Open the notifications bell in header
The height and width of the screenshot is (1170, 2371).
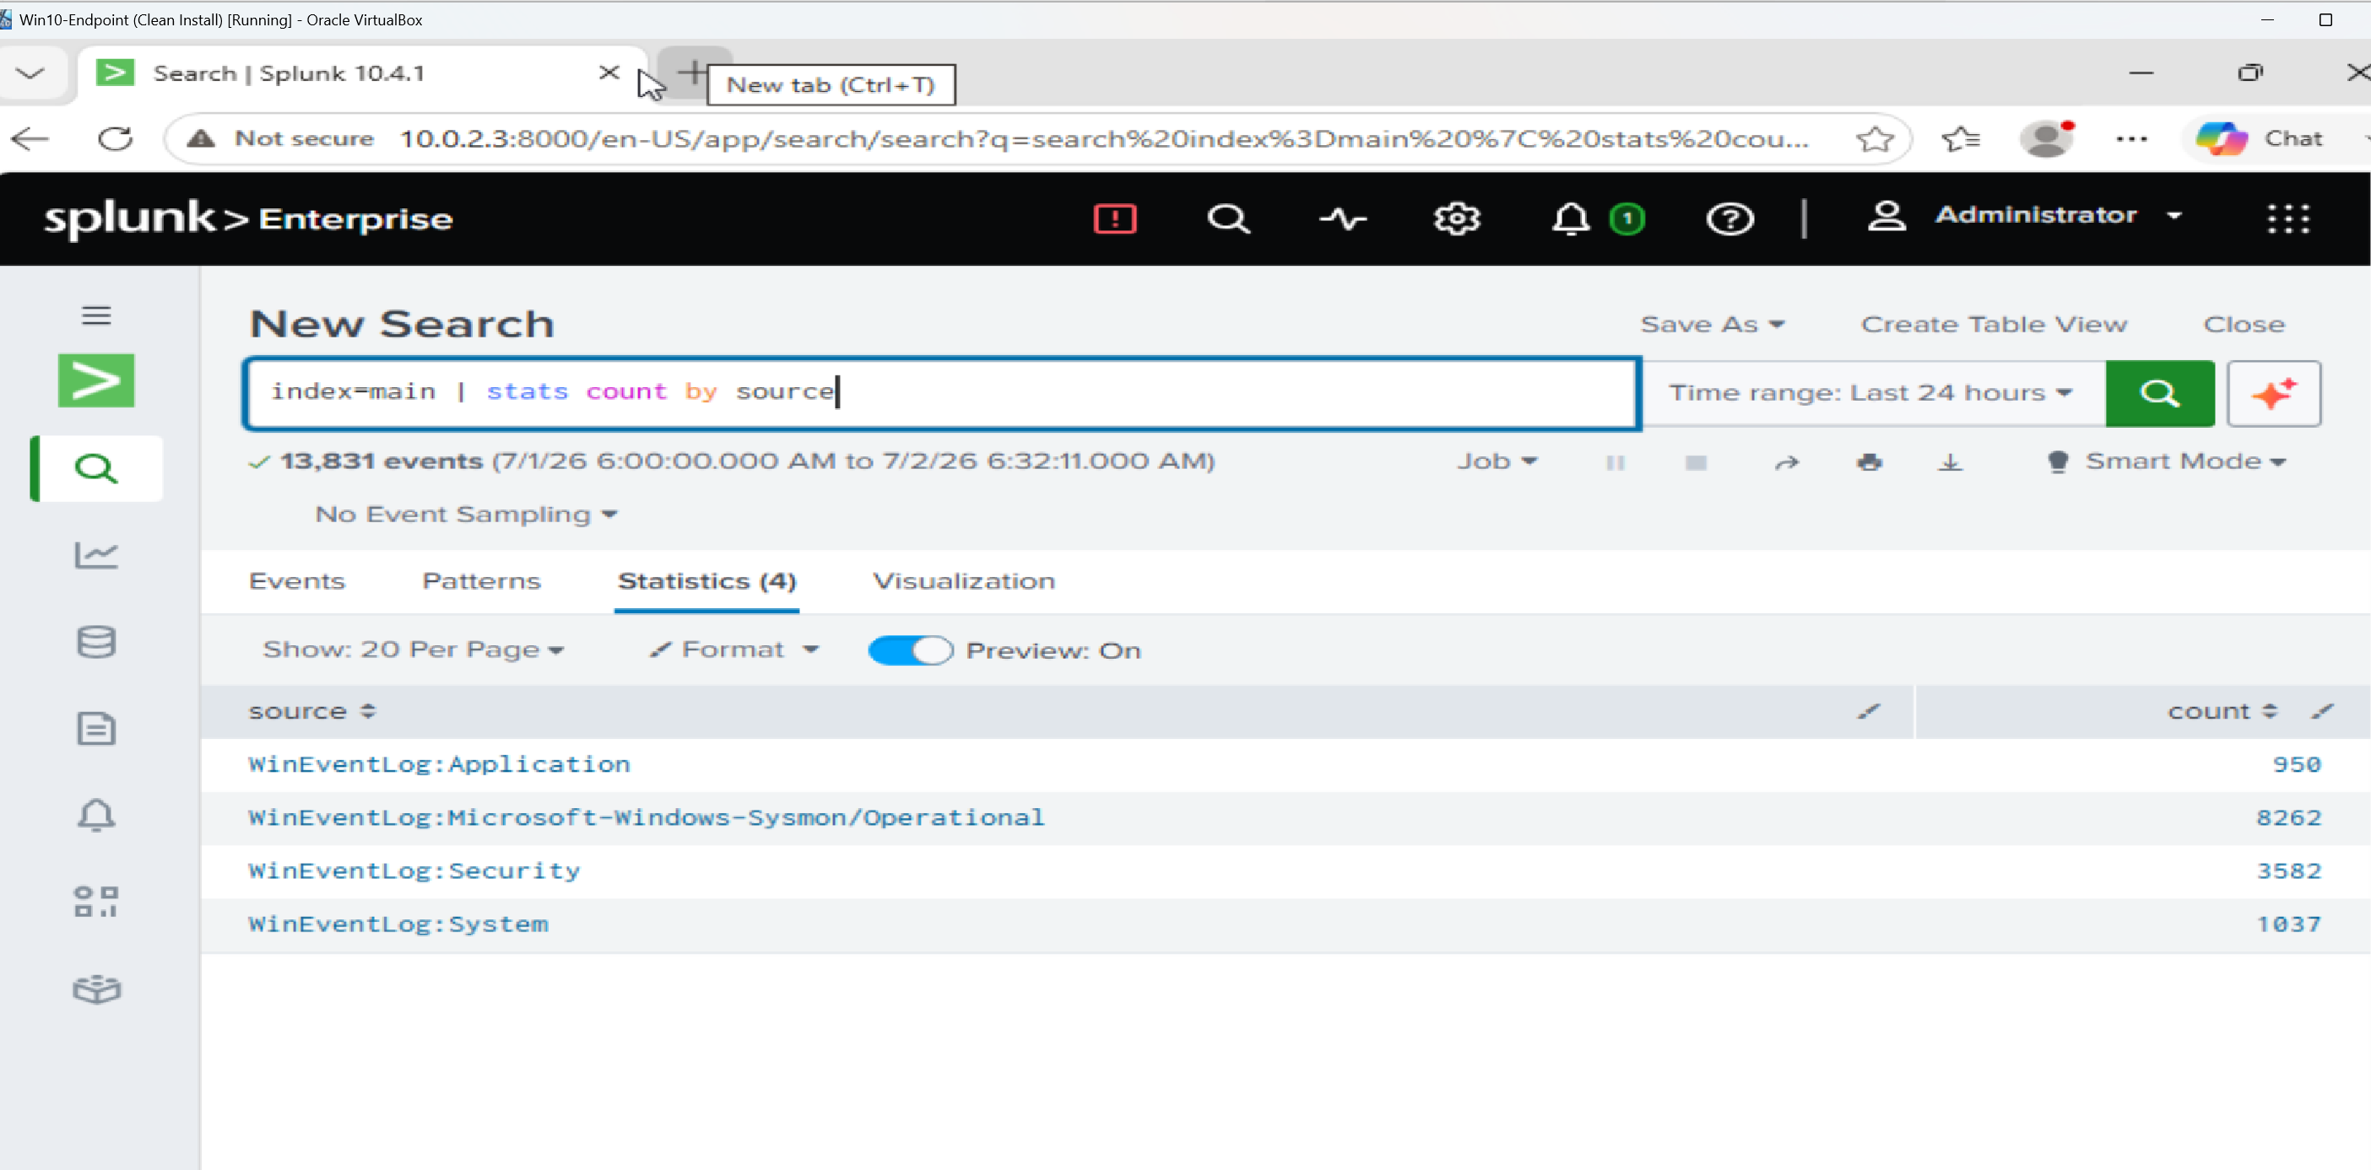coord(1570,219)
